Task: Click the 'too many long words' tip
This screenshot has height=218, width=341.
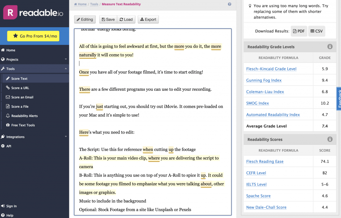Action: (x=291, y=12)
